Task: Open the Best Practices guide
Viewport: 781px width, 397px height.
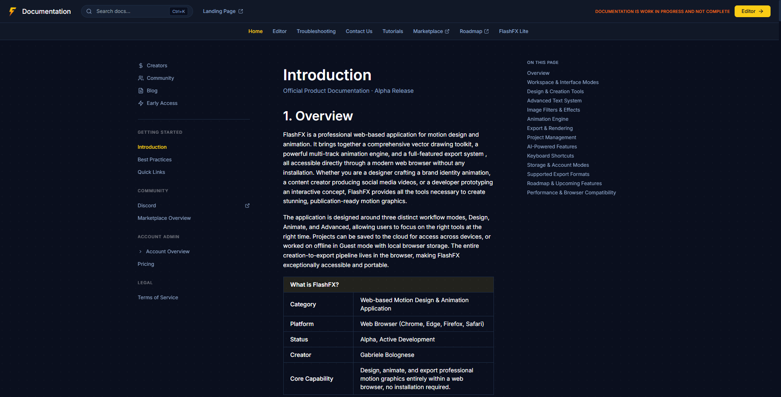Action: (154, 159)
